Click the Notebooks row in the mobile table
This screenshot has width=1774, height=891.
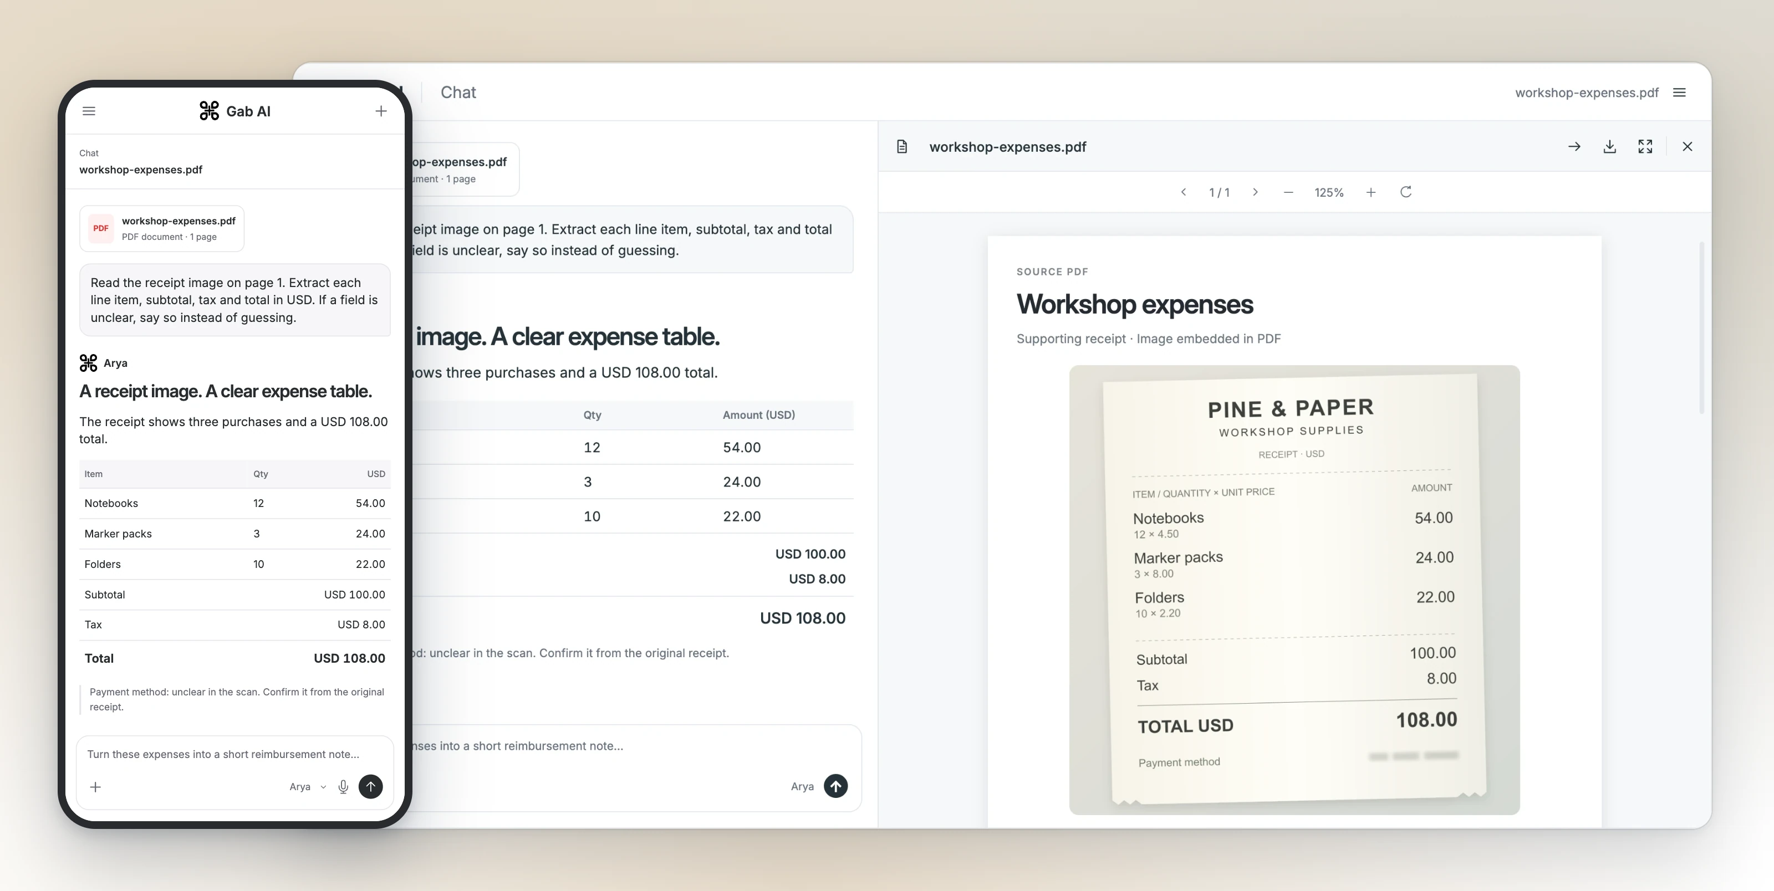pyautogui.click(x=235, y=503)
